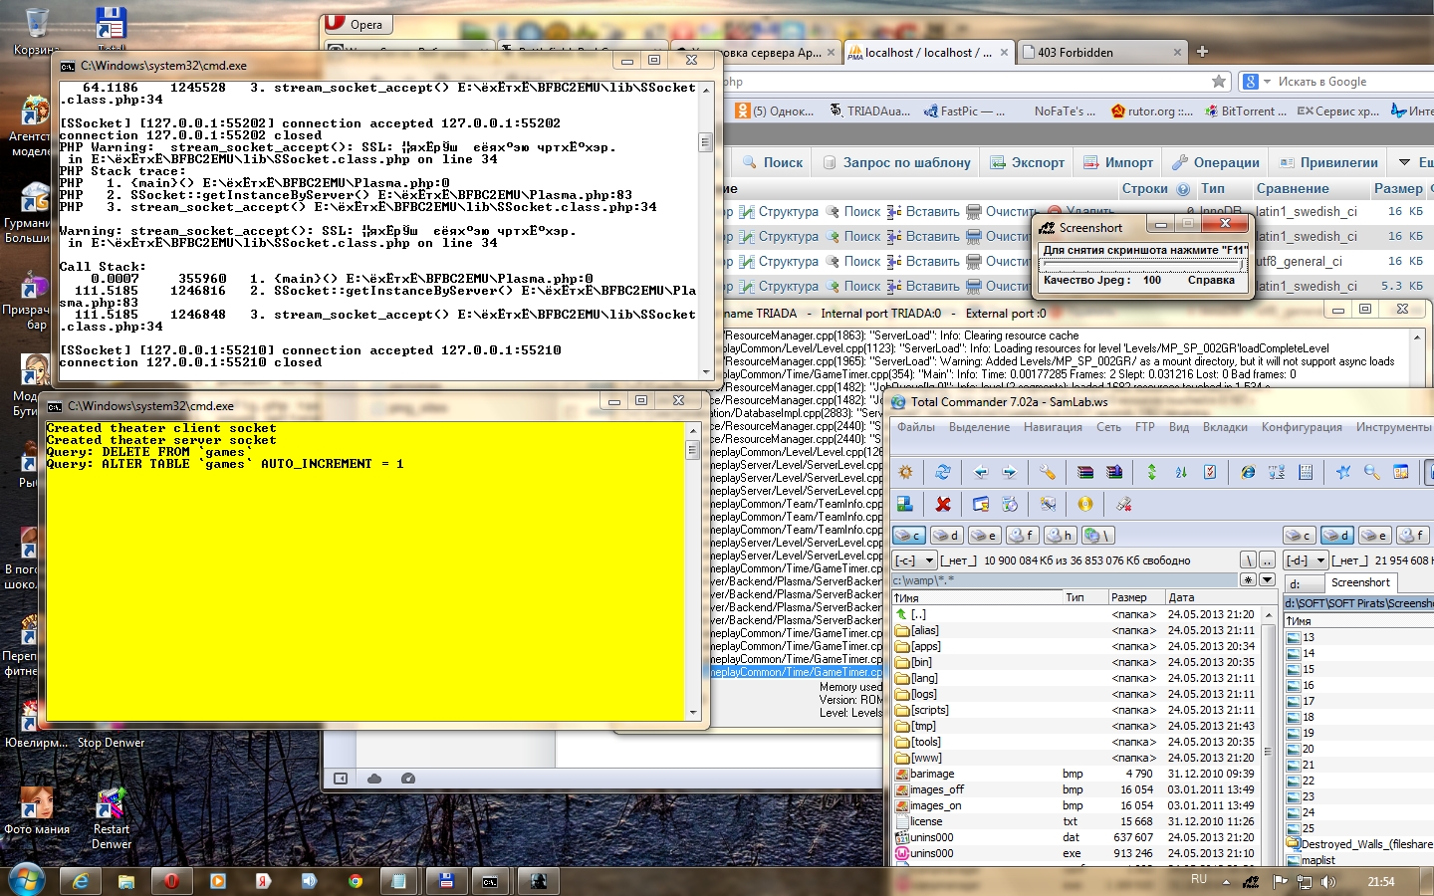The height and width of the screenshot is (896, 1434).
Task: Open the Экспорт tab in phpMyAdmin
Action: coord(1028,162)
